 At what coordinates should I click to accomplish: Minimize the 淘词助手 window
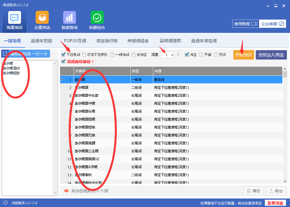tap(268, 6)
